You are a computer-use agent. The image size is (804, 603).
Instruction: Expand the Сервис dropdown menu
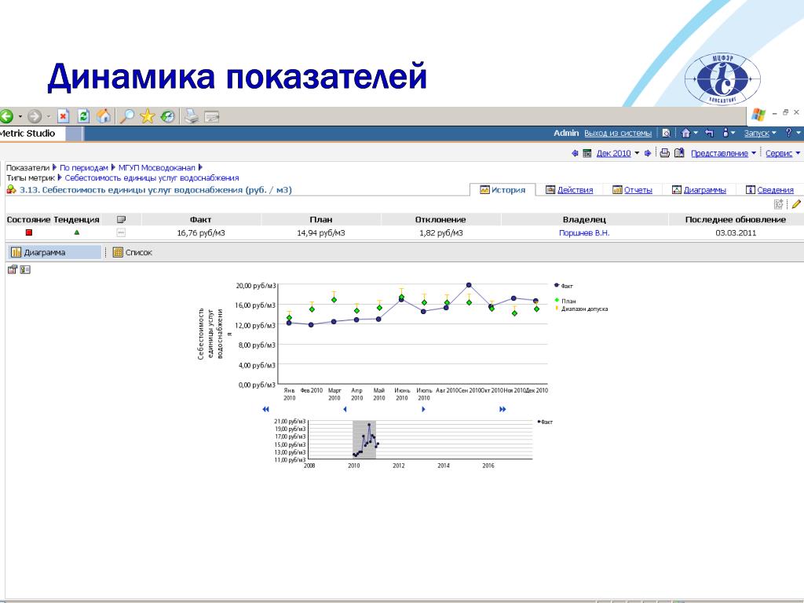coord(783,153)
